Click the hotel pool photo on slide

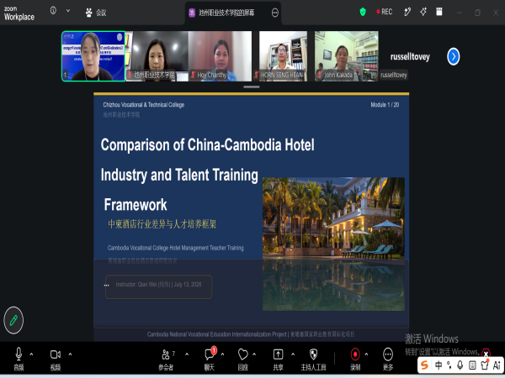point(333,244)
